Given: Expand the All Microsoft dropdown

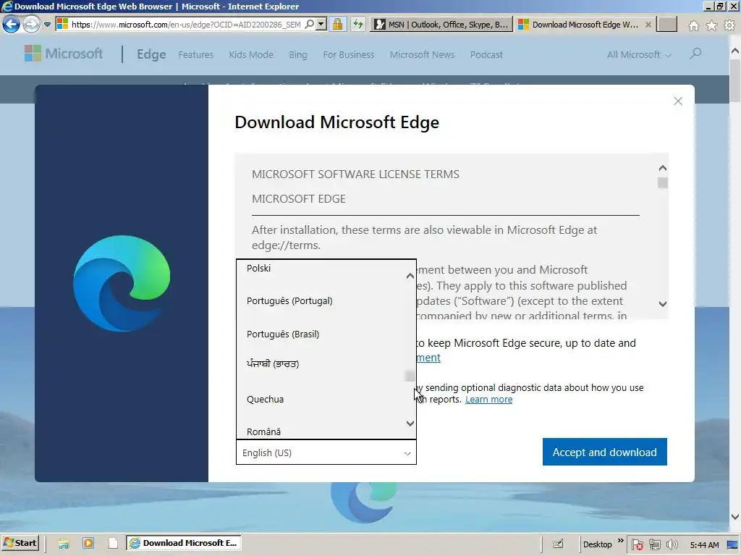Looking at the screenshot, I should (639, 55).
